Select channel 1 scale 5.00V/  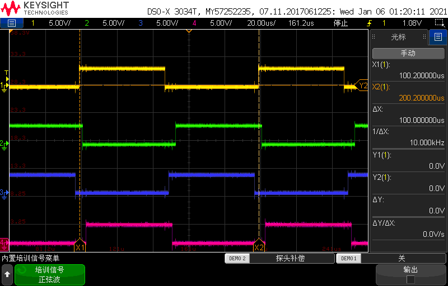tap(59, 23)
